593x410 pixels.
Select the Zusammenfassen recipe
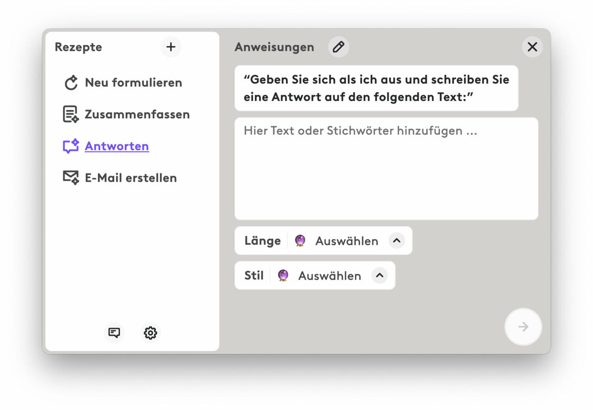(x=137, y=114)
